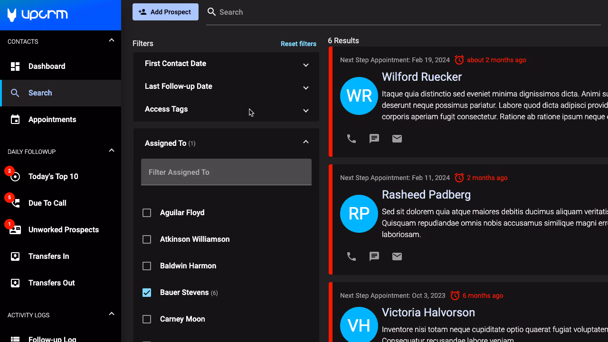This screenshot has width=608, height=342.
Task: Tick the Carney Moon checkbox
Action: coord(147,319)
